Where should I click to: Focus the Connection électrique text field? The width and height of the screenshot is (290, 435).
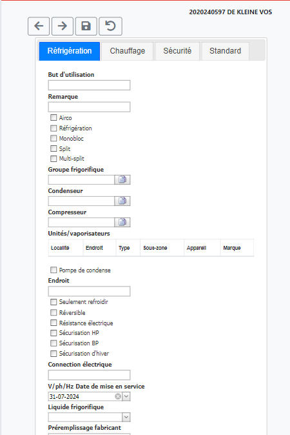(x=89, y=375)
